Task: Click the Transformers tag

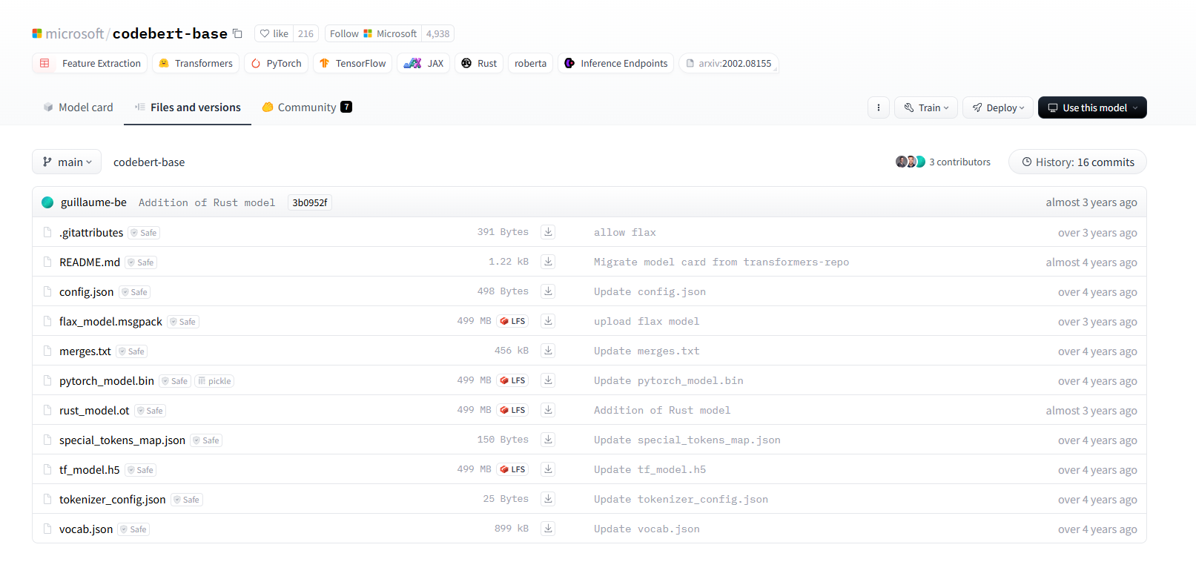Action: [x=196, y=63]
